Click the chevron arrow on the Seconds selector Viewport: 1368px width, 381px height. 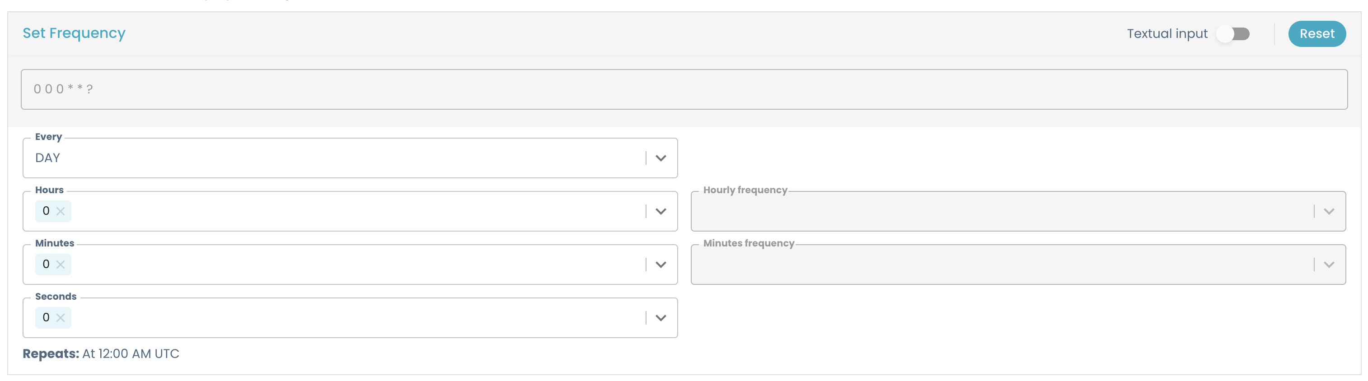(660, 317)
